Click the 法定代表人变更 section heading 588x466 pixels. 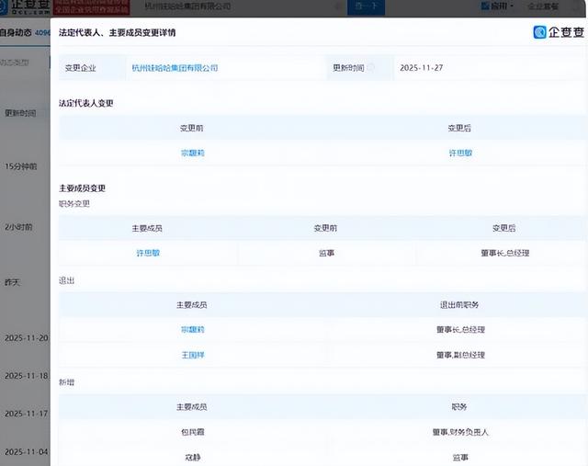[x=85, y=103]
